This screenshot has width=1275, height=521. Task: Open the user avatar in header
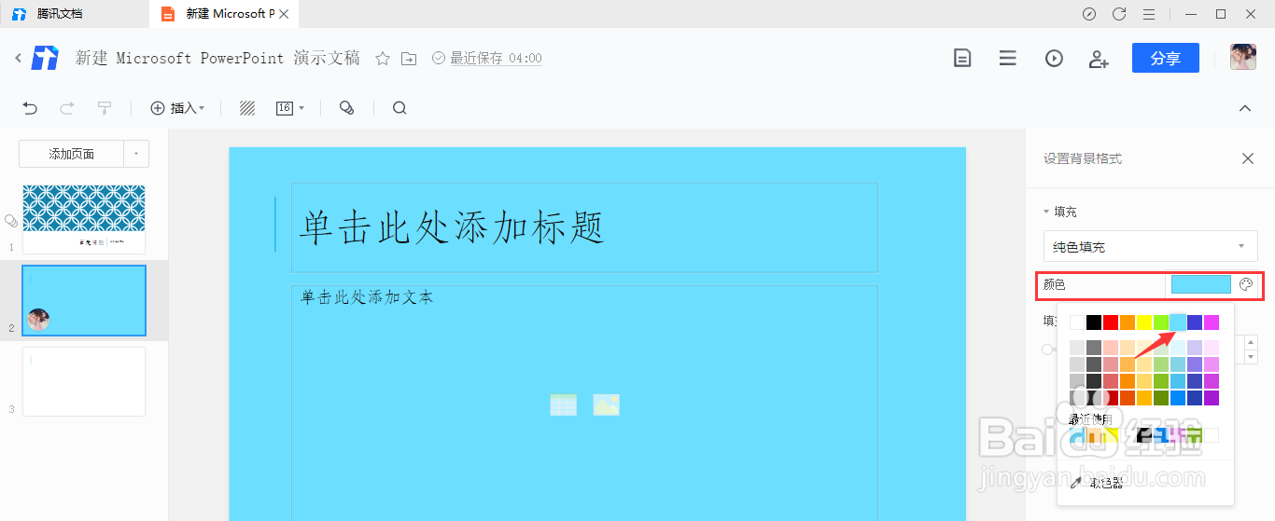click(1242, 57)
